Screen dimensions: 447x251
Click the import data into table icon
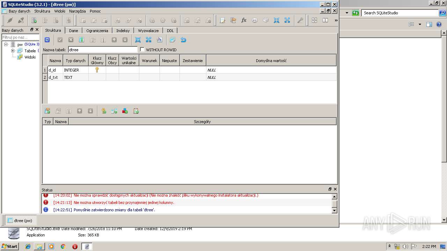pyautogui.click(x=138, y=40)
